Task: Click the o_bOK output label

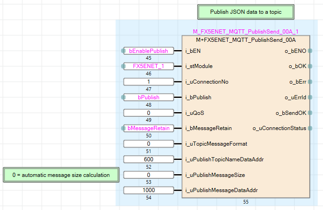Action: pos(298,66)
